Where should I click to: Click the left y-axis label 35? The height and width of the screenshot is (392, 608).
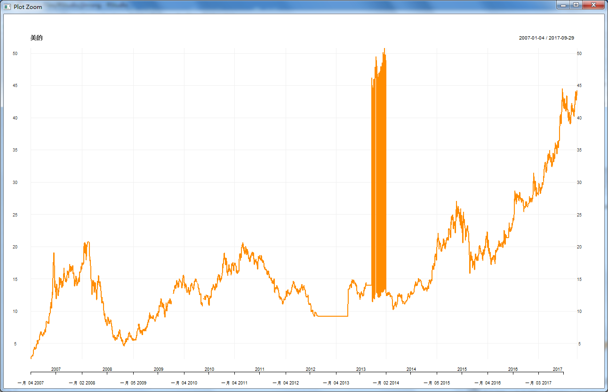[x=15, y=150]
